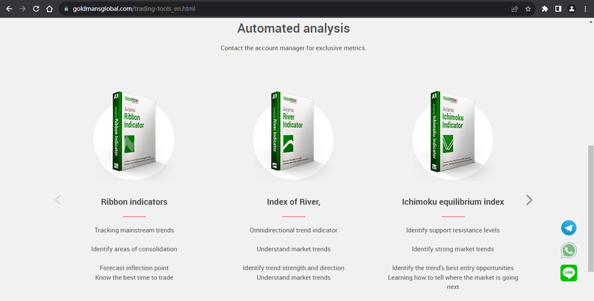Click the address bar URL
Screen dimensions: 594x301
134,9
